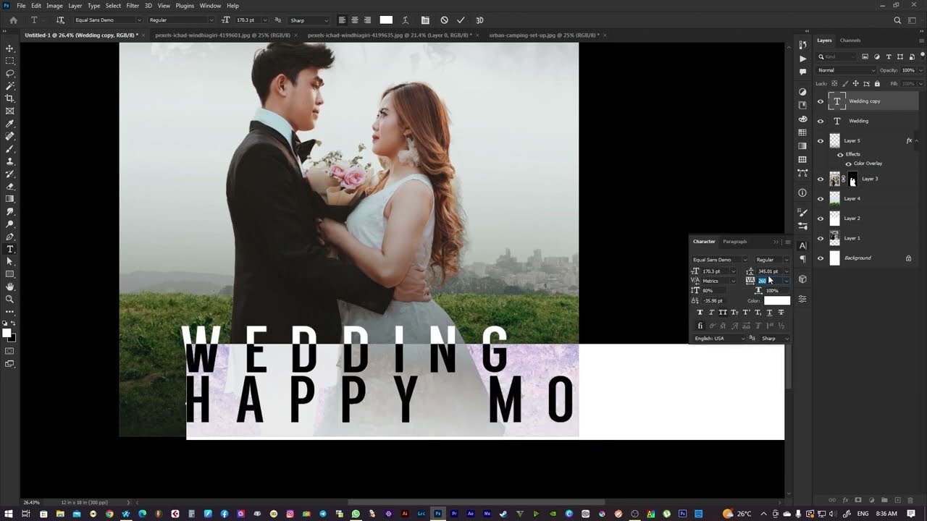This screenshot has height=521, width=927.
Task: Hide the Background layer
Action: coord(821,258)
